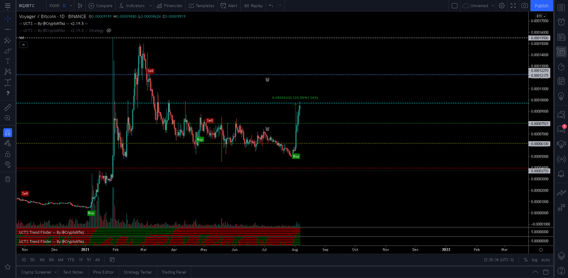
Task: Change the candlestick chart style
Action: click(80, 6)
